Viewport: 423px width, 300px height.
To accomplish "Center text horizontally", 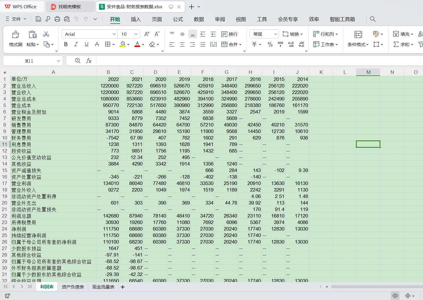I will pyautogui.click(x=182, y=44).
